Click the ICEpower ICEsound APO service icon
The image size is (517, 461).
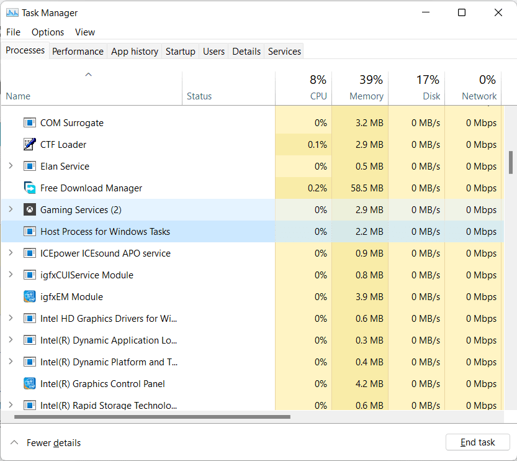pyautogui.click(x=29, y=253)
